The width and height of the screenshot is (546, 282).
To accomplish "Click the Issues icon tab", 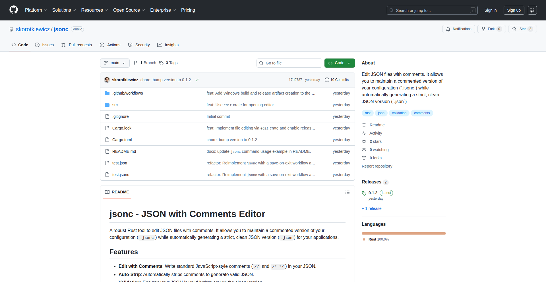I will (x=37, y=45).
